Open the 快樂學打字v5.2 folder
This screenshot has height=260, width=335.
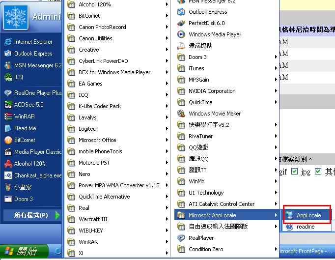coord(226,125)
